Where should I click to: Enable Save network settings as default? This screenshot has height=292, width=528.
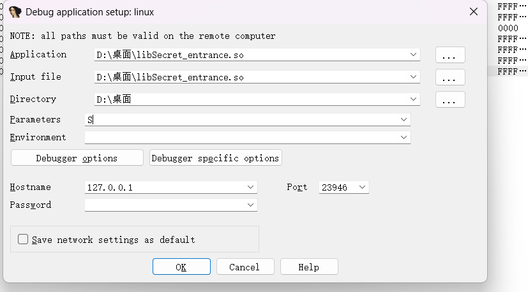24,240
